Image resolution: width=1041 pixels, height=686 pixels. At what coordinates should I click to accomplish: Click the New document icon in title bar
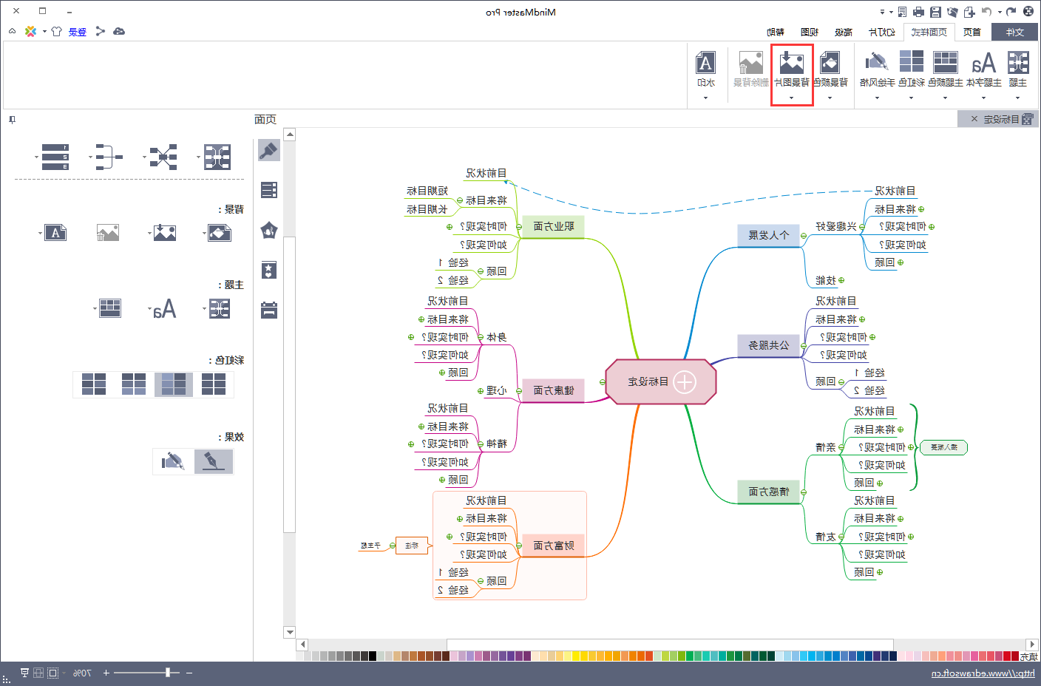coord(969,12)
